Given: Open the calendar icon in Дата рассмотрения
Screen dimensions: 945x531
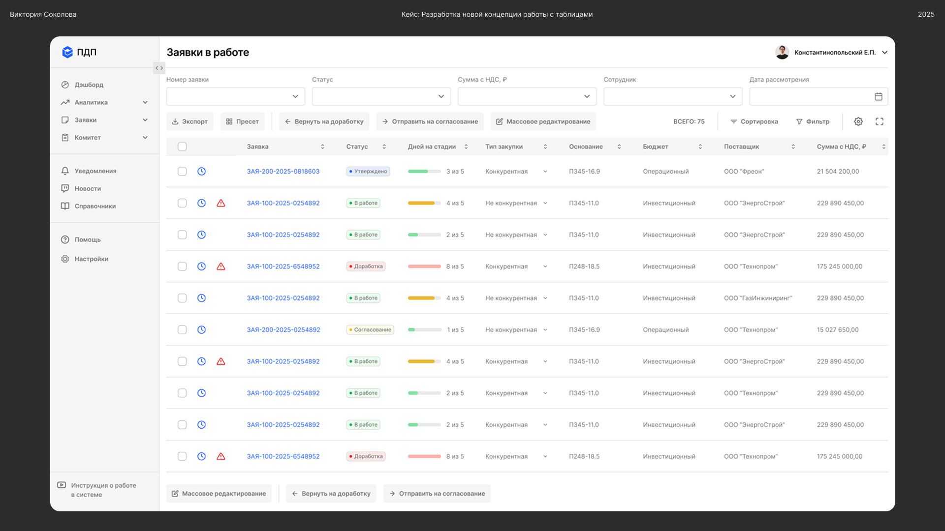Looking at the screenshot, I should (x=878, y=96).
